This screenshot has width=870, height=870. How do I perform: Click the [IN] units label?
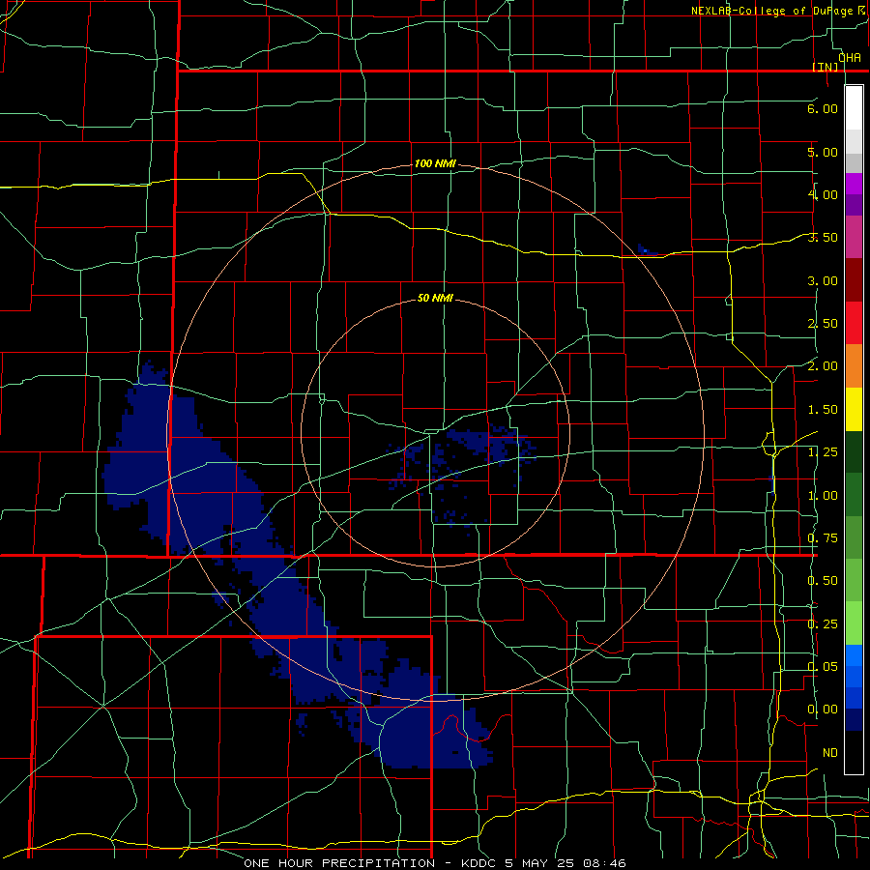pyautogui.click(x=826, y=67)
